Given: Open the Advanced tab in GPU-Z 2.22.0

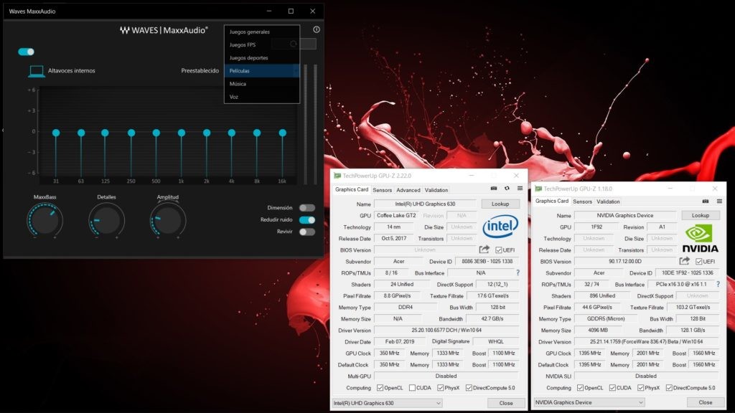Looking at the screenshot, I should coord(408,190).
